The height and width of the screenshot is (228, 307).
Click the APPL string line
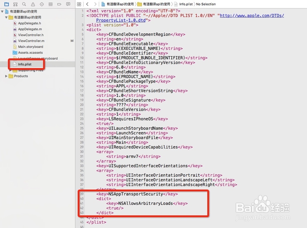click(x=122, y=86)
